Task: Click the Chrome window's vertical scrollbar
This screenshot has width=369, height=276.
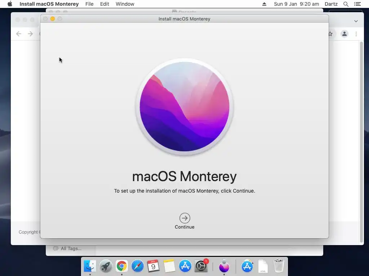Action: (x=361, y=142)
